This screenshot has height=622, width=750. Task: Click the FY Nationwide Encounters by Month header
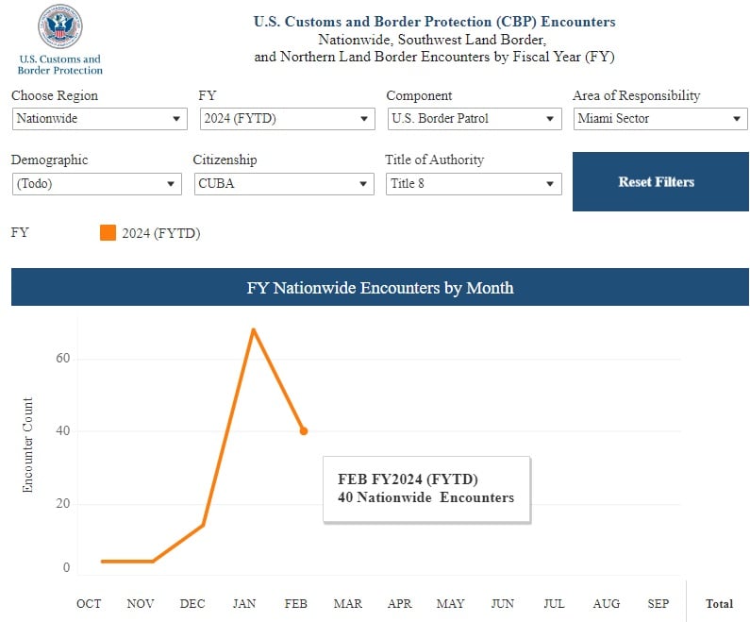pyautogui.click(x=379, y=288)
